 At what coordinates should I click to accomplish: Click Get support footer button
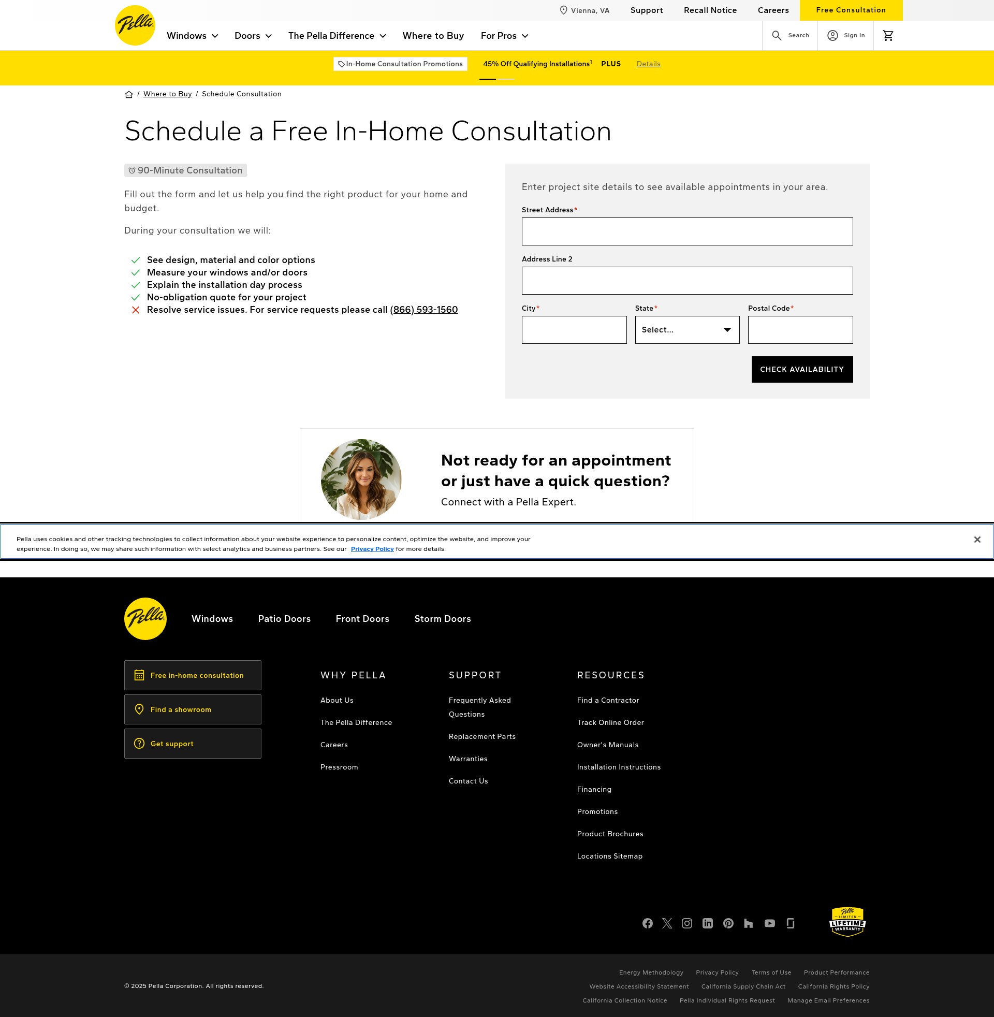tap(193, 744)
